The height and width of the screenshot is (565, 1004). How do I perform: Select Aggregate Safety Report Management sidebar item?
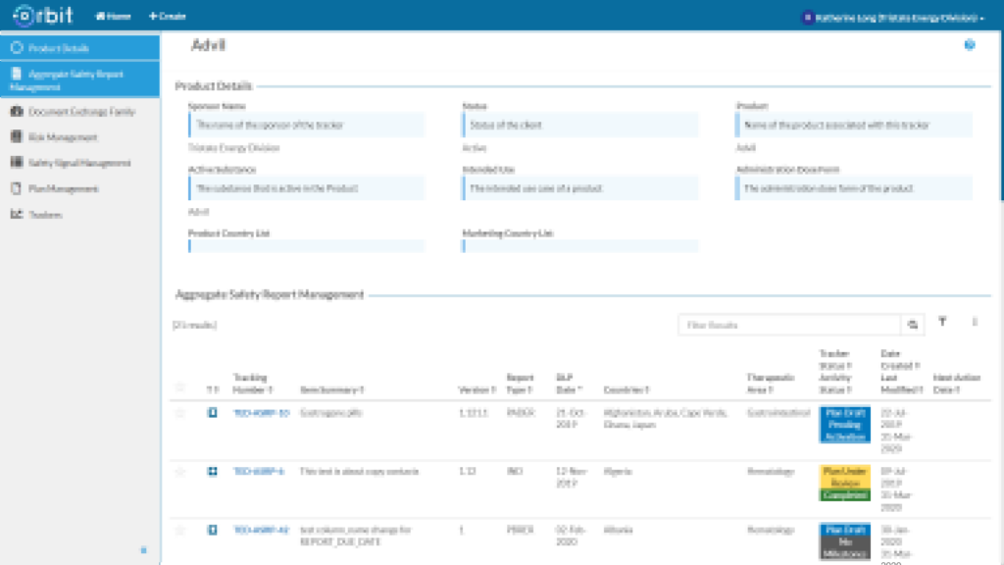80,79
